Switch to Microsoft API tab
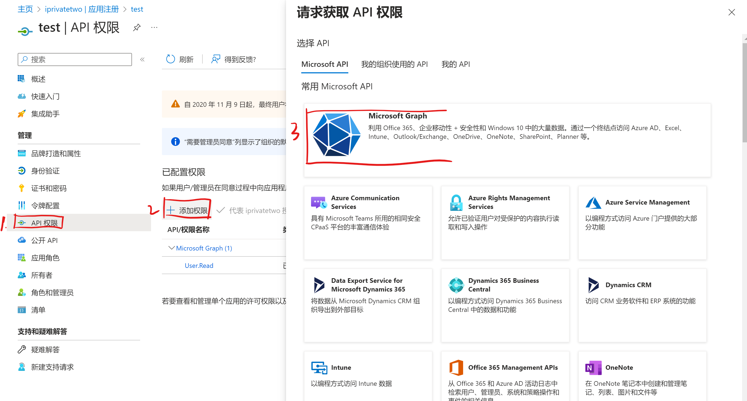The width and height of the screenshot is (747, 401). point(324,64)
